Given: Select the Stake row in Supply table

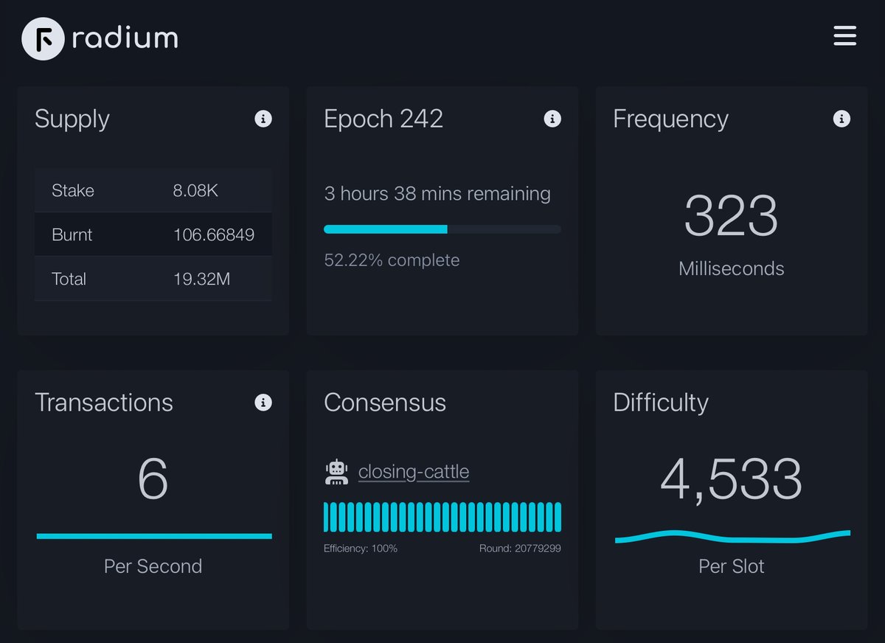Looking at the screenshot, I should [153, 191].
